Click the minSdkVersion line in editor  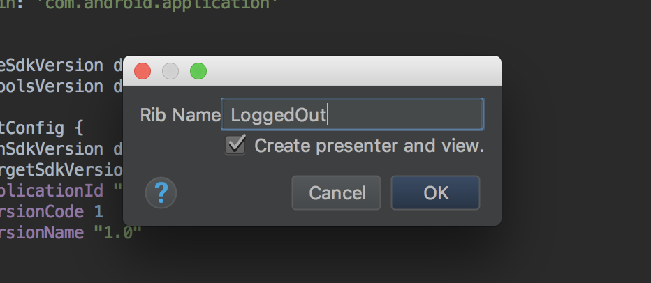tap(61, 148)
